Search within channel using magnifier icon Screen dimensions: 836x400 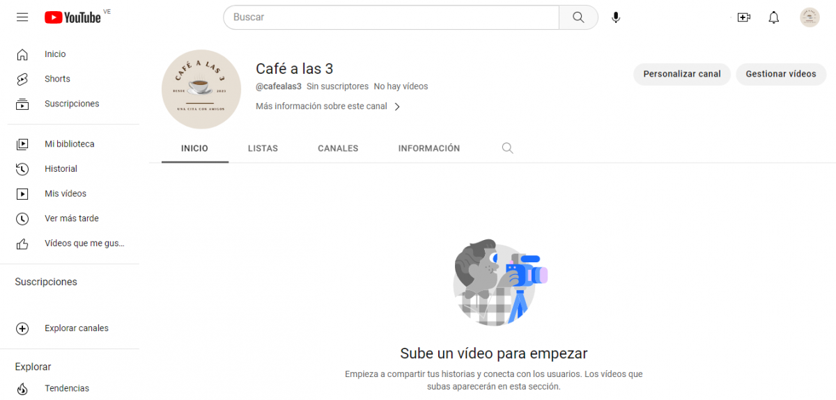coord(507,148)
